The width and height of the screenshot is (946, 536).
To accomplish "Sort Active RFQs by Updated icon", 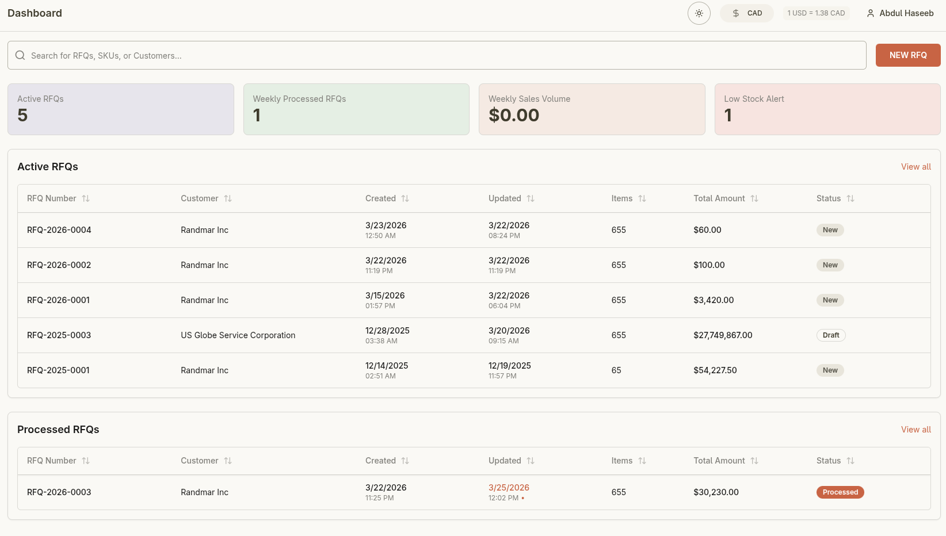I will (531, 198).
